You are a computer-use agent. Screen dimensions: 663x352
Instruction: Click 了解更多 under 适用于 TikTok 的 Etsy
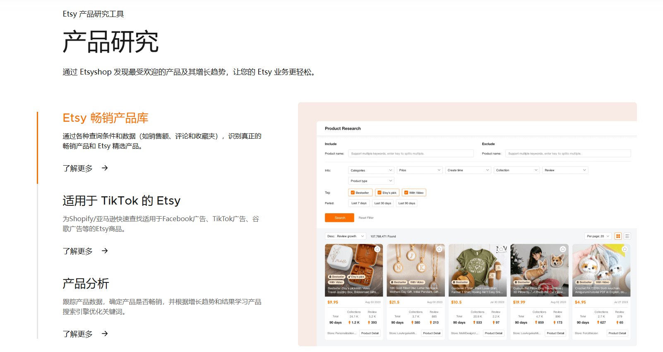78,251
